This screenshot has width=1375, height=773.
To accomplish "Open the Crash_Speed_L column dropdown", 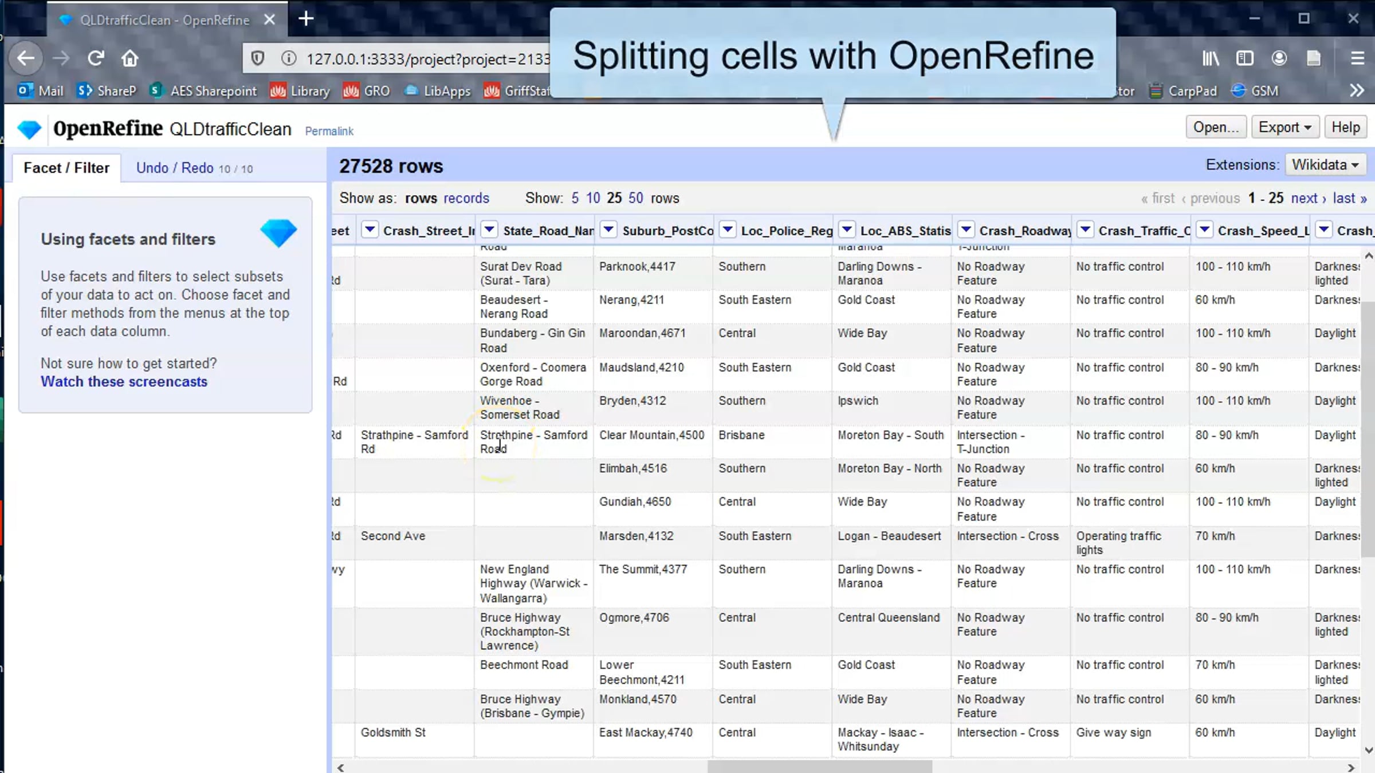I will 1205,230.
